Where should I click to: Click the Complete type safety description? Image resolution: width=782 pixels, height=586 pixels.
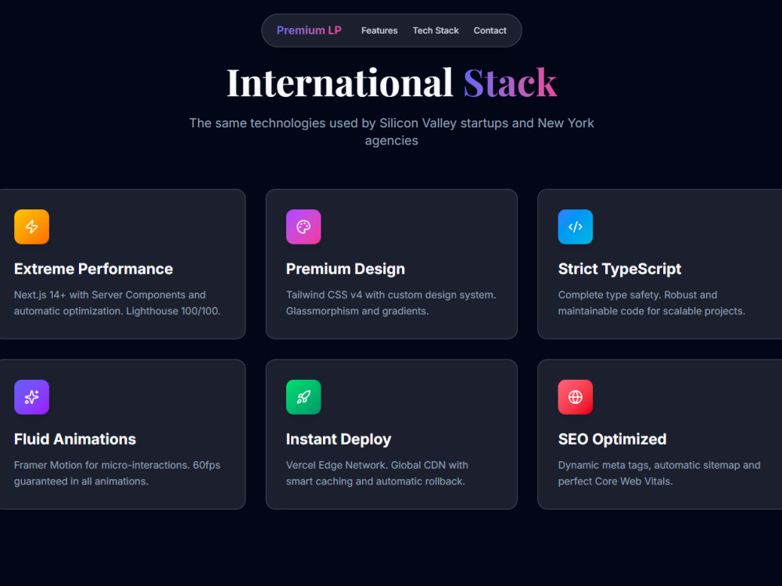point(651,303)
